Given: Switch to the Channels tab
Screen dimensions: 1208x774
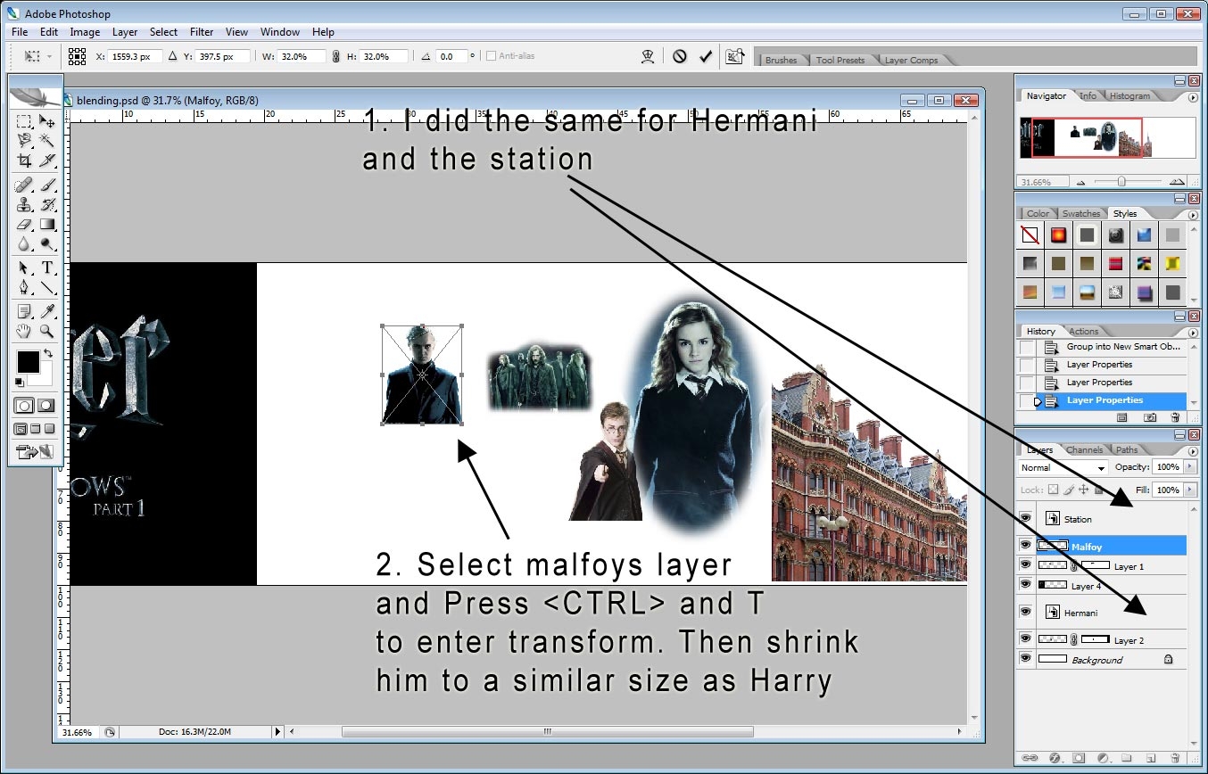Looking at the screenshot, I should [1084, 449].
